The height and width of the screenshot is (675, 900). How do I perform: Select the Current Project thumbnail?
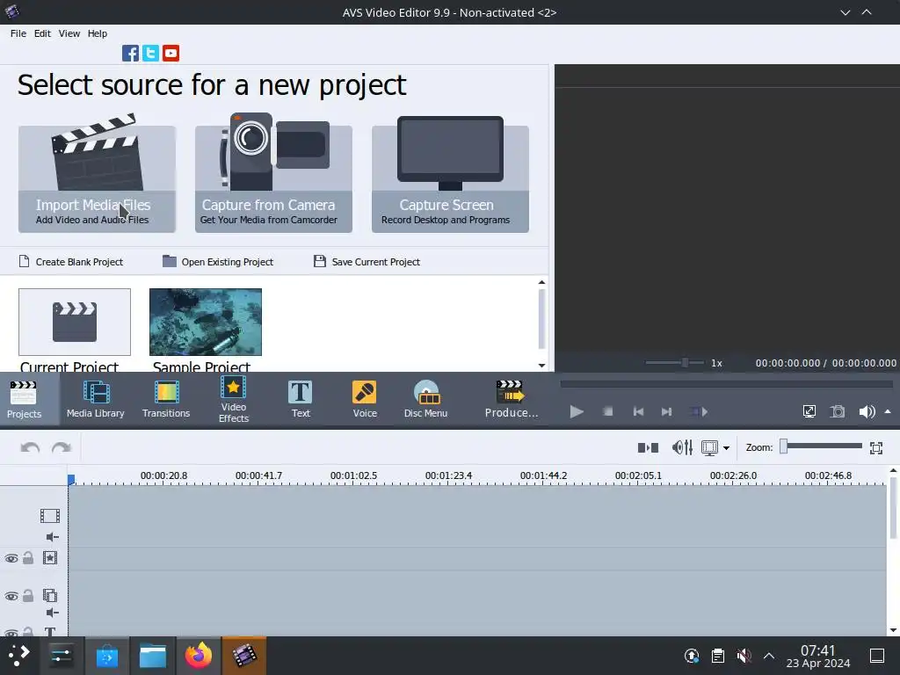point(75,322)
